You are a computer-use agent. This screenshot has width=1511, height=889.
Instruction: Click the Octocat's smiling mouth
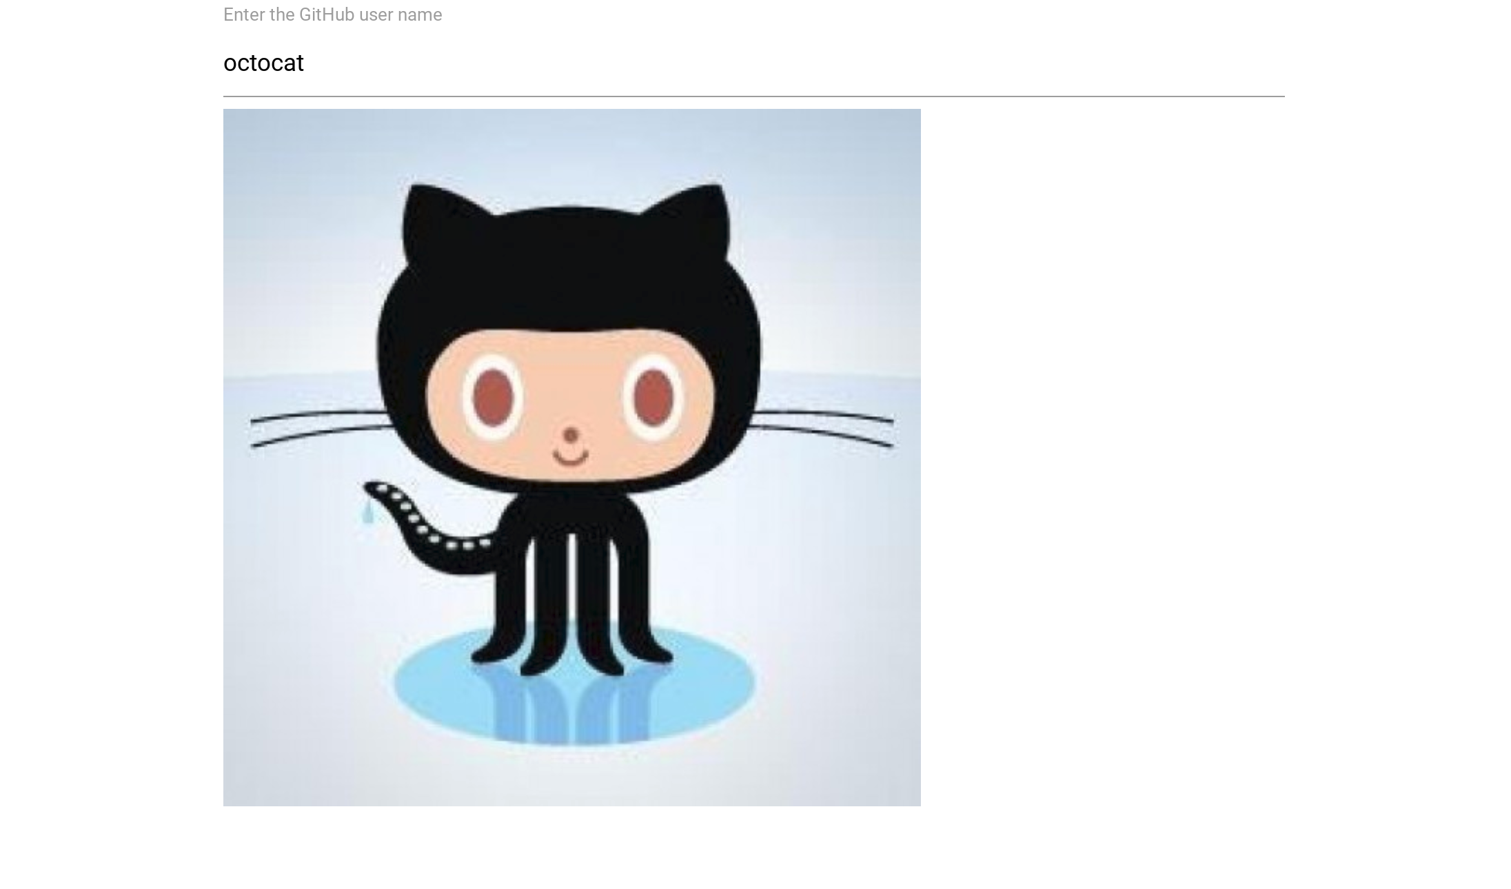pos(571,456)
